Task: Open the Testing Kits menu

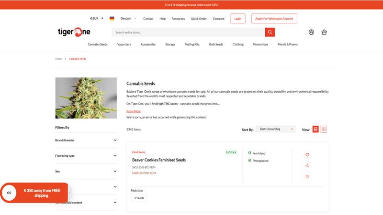Action: click(x=192, y=44)
